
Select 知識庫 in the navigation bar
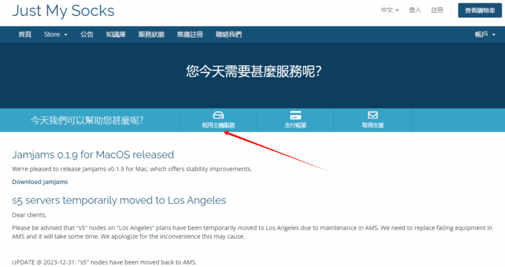116,34
